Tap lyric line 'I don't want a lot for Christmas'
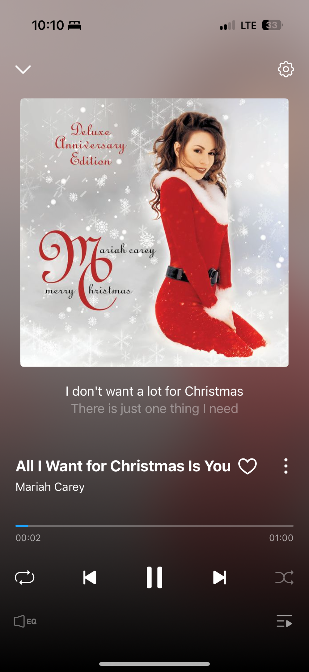309x672 pixels. pyautogui.click(x=154, y=391)
